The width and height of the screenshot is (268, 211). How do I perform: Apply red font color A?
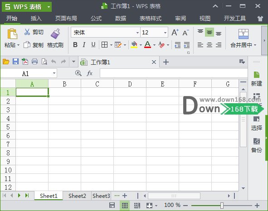coord(147,45)
